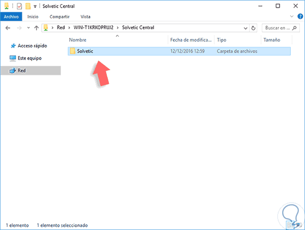This screenshot has height=230, width=305.
Task: Click the Red breadcrumb in address bar
Action: tap(60, 27)
